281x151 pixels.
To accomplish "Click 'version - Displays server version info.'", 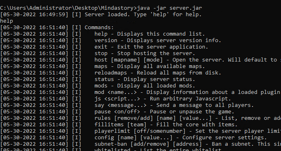I will coord(158,40).
